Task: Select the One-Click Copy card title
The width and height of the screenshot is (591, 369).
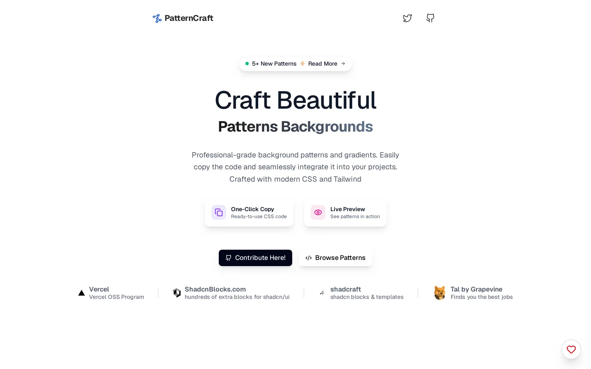Action: click(x=252, y=209)
